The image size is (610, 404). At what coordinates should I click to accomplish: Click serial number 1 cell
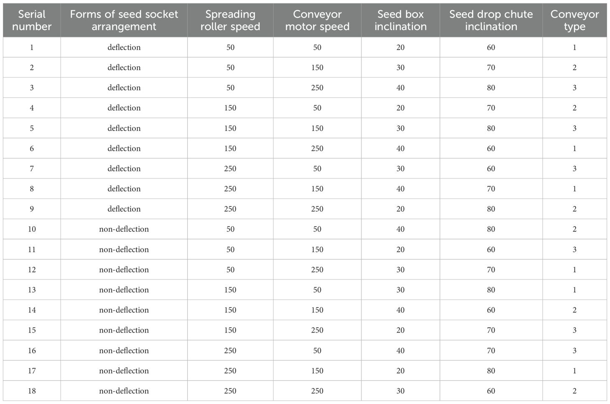pyautogui.click(x=32, y=47)
